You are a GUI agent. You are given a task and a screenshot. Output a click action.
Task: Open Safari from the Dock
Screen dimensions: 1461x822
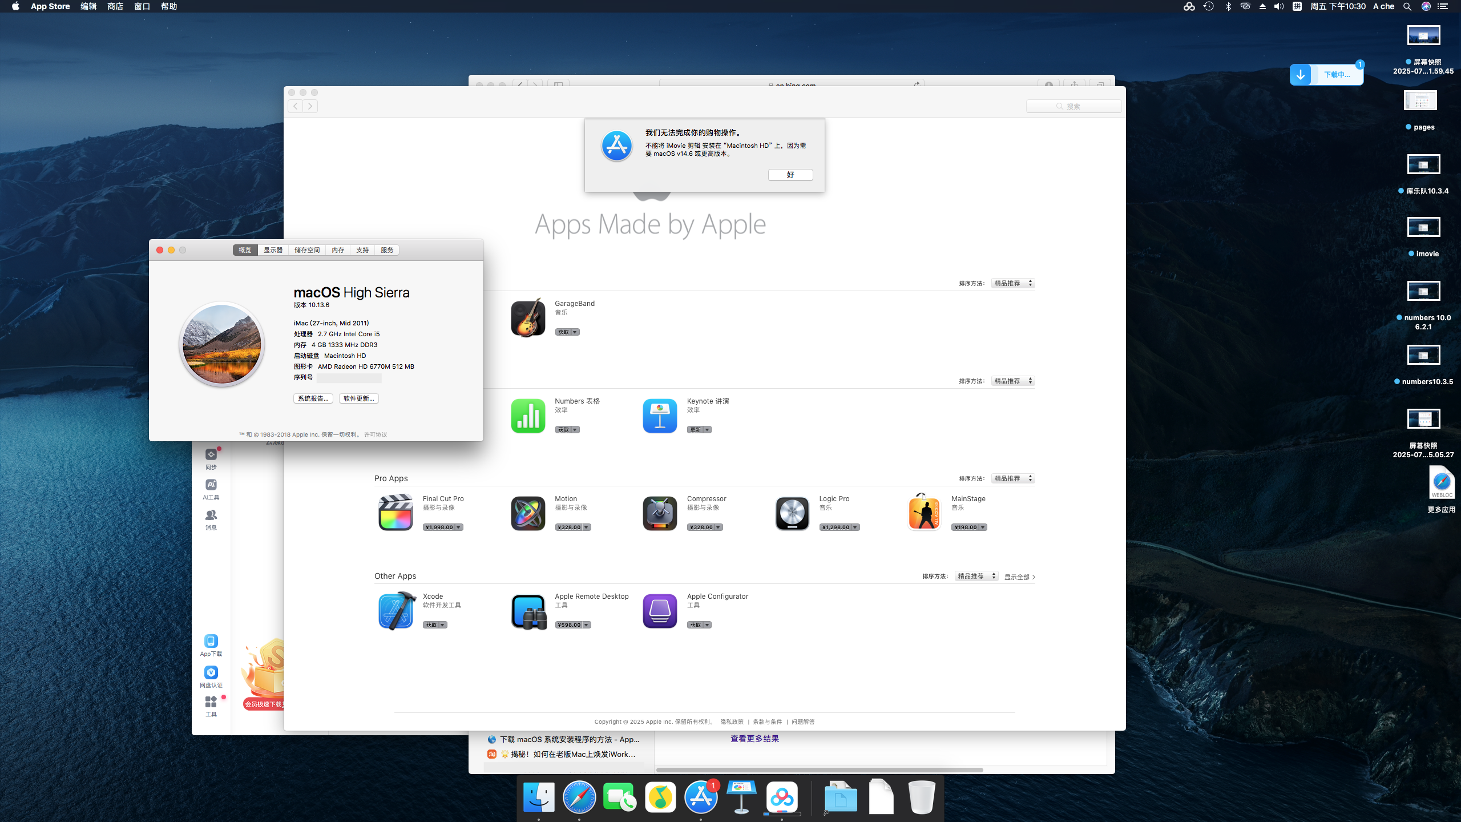[579, 797]
